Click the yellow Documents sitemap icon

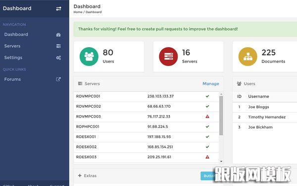[x=248, y=57]
